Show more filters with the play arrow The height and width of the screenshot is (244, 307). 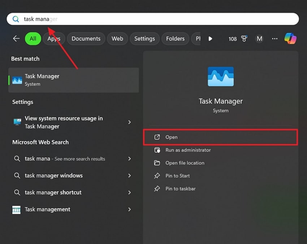tap(210, 39)
